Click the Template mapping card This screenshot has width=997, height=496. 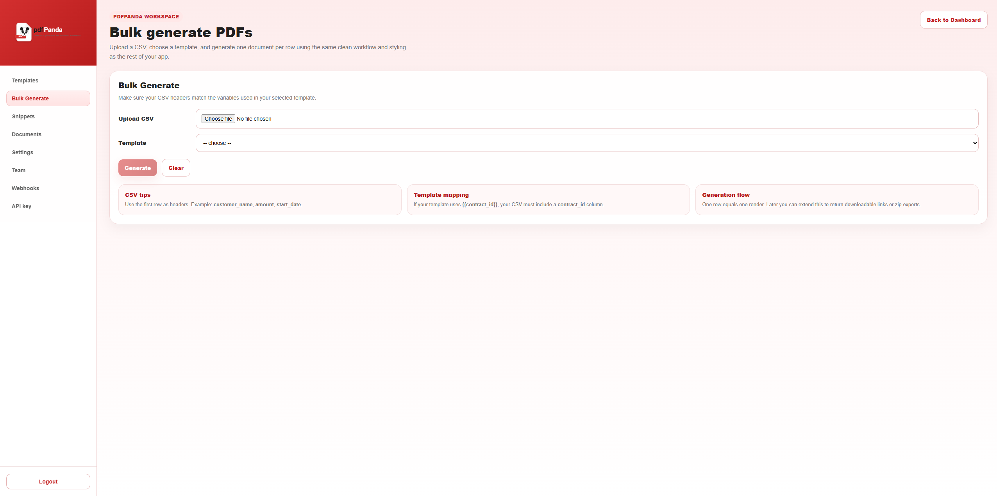pyautogui.click(x=548, y=200)
